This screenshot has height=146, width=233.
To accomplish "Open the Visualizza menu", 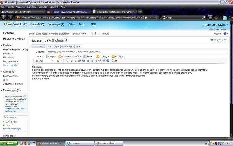I will 20,7.
